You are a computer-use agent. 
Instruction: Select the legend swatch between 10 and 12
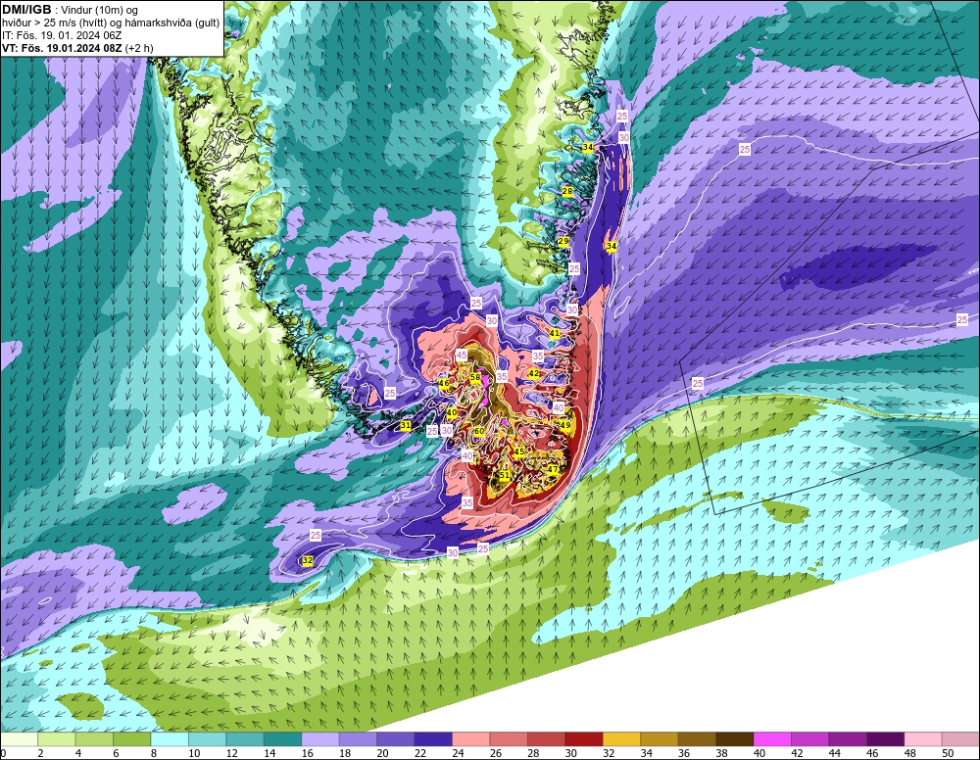coord(208,739)
